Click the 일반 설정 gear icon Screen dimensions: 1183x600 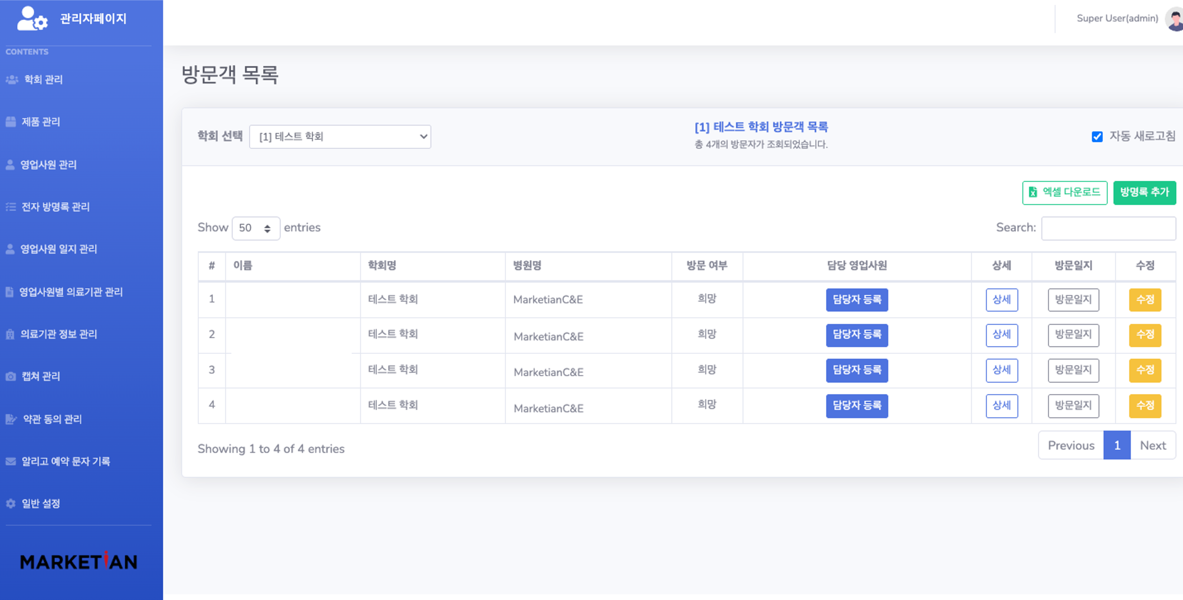coord(10,503)
